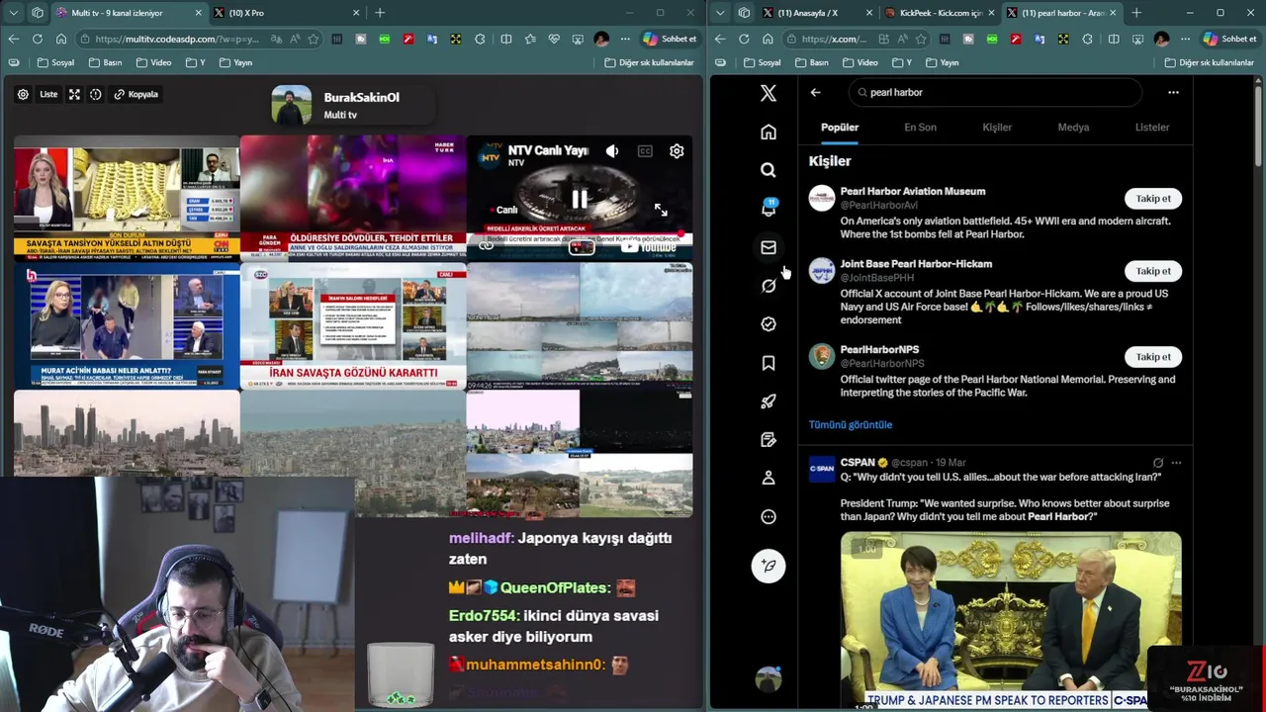This screenshot has height=712, width=1266.
Task: Click the Grok icon on CSPAN post
Action: pos(1158,462)
